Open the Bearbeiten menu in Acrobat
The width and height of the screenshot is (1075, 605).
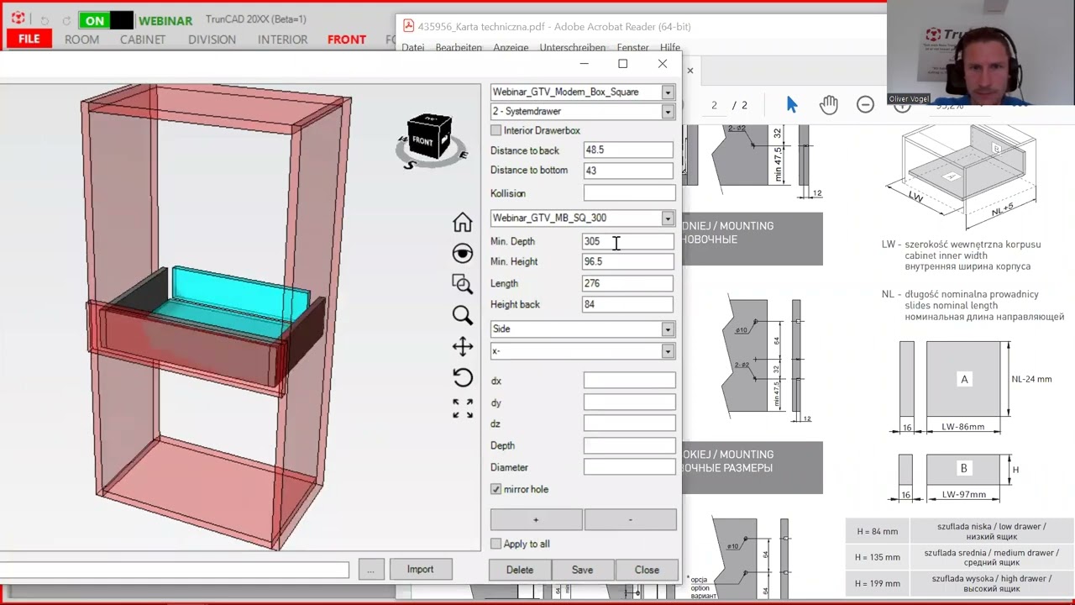[459, 48]
